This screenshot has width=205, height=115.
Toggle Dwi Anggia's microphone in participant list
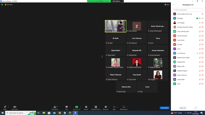point(200,23)
